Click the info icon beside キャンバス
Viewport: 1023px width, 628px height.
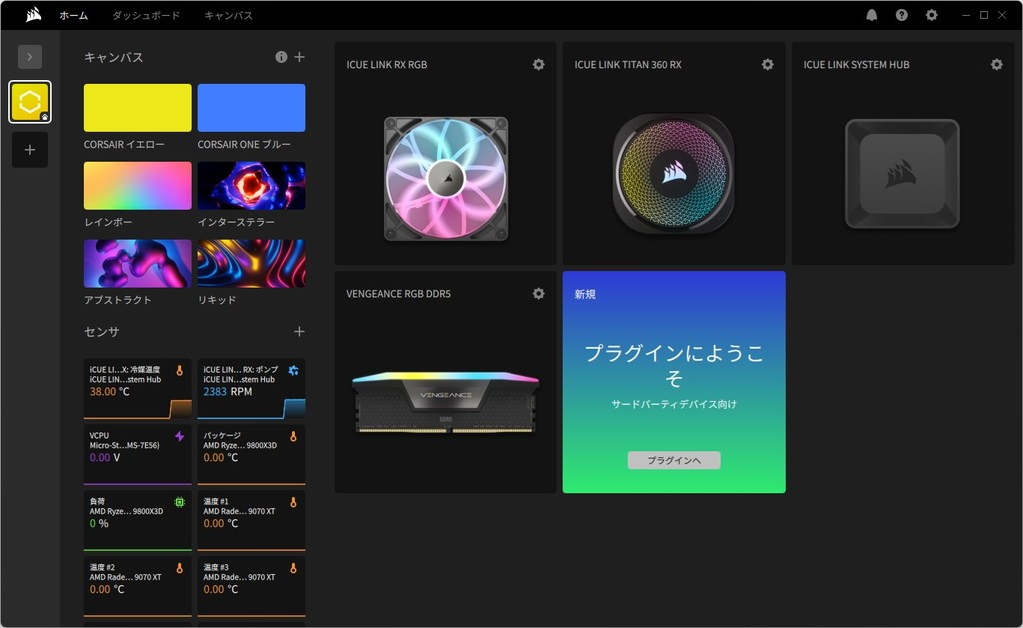pos(281,57)
